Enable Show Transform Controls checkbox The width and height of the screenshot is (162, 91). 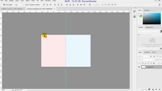(24, 5)
